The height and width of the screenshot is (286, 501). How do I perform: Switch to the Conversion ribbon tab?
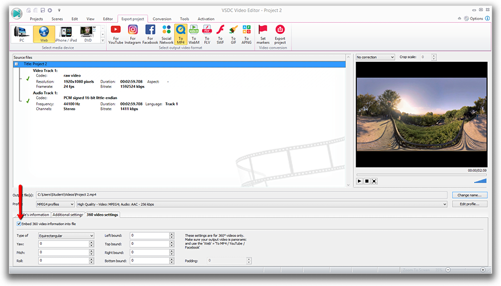tap(162, 19)
